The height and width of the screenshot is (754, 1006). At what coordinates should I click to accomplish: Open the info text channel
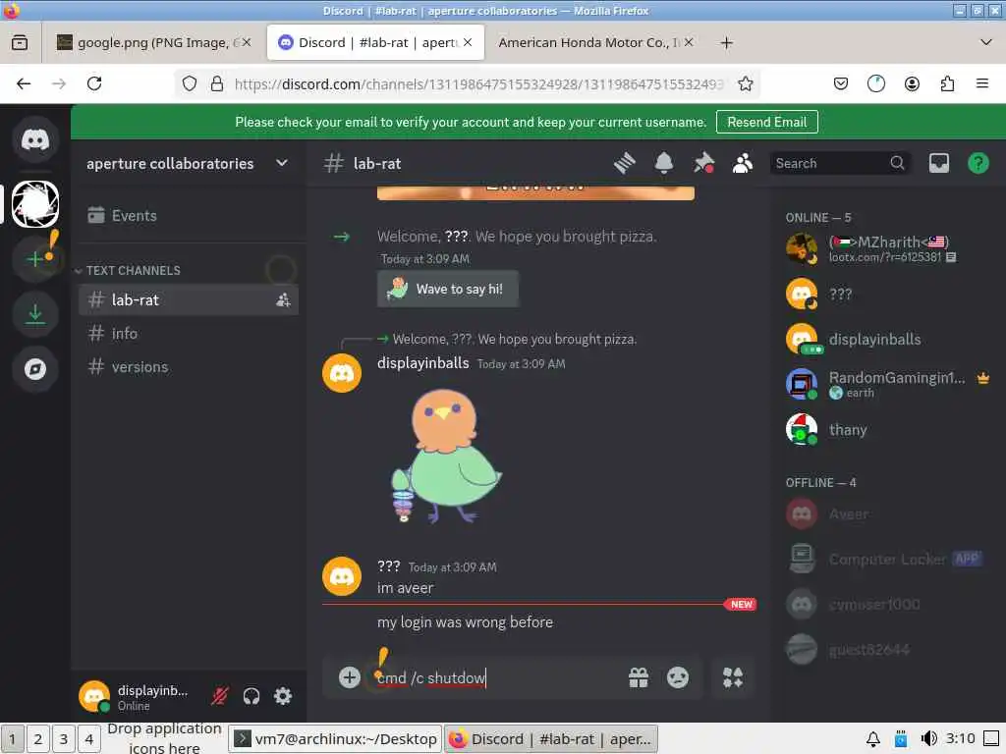click(189, 334)
